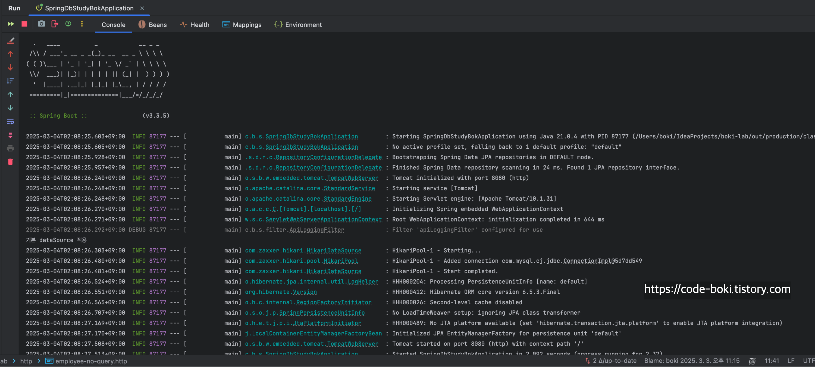Click the HikariPool class link

pyautogui.click(x=340, y=261)
